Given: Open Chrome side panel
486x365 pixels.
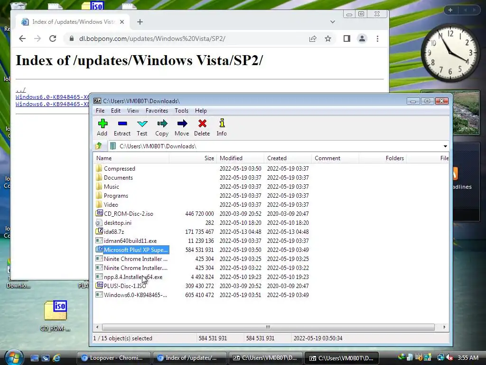Looking at the screenshot, I should coord(347,38).
